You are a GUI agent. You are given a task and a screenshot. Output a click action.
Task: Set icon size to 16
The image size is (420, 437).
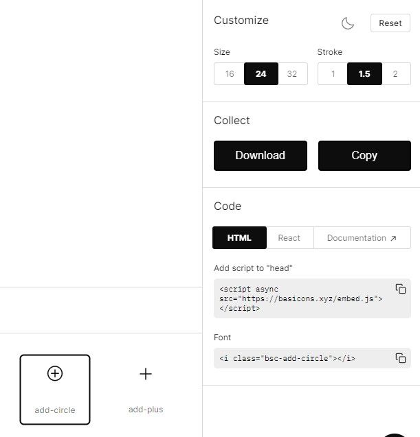230,74
